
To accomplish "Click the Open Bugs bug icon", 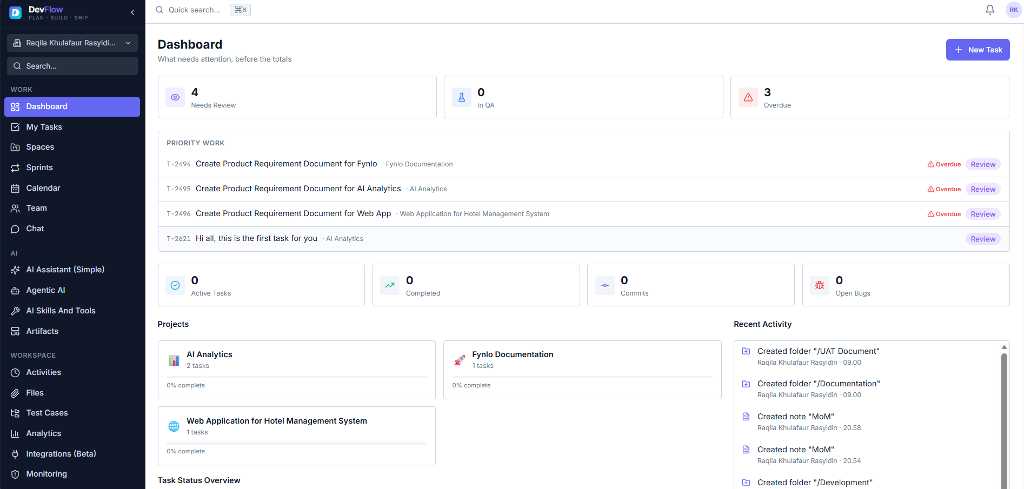I will pos(820,285).
